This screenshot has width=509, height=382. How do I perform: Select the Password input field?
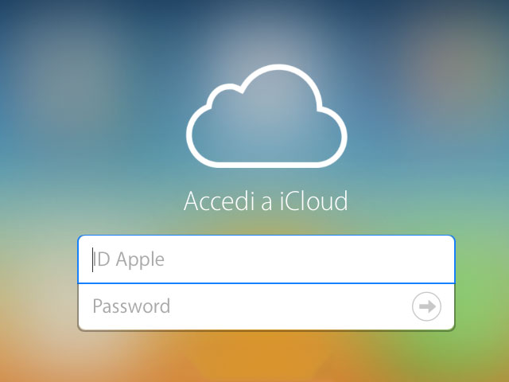click(266, 307)
